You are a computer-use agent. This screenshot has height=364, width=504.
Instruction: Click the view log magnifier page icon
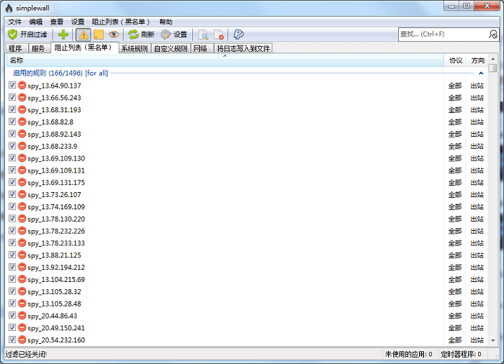(203, 34)
